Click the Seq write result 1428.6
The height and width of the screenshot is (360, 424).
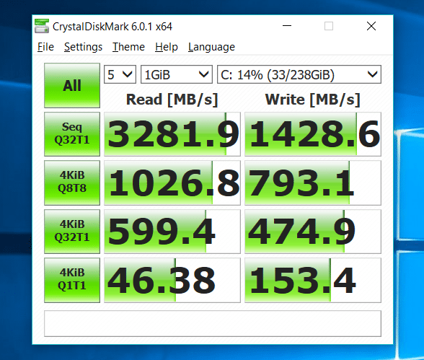pyautogui.click(x=313, y=134)
